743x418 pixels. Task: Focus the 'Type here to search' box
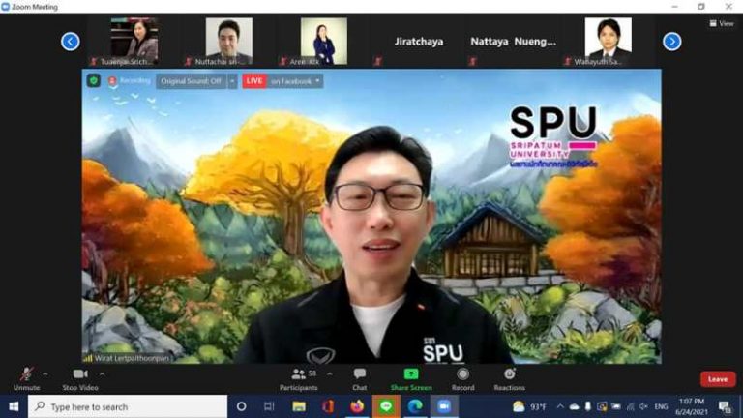coord(128,406)
